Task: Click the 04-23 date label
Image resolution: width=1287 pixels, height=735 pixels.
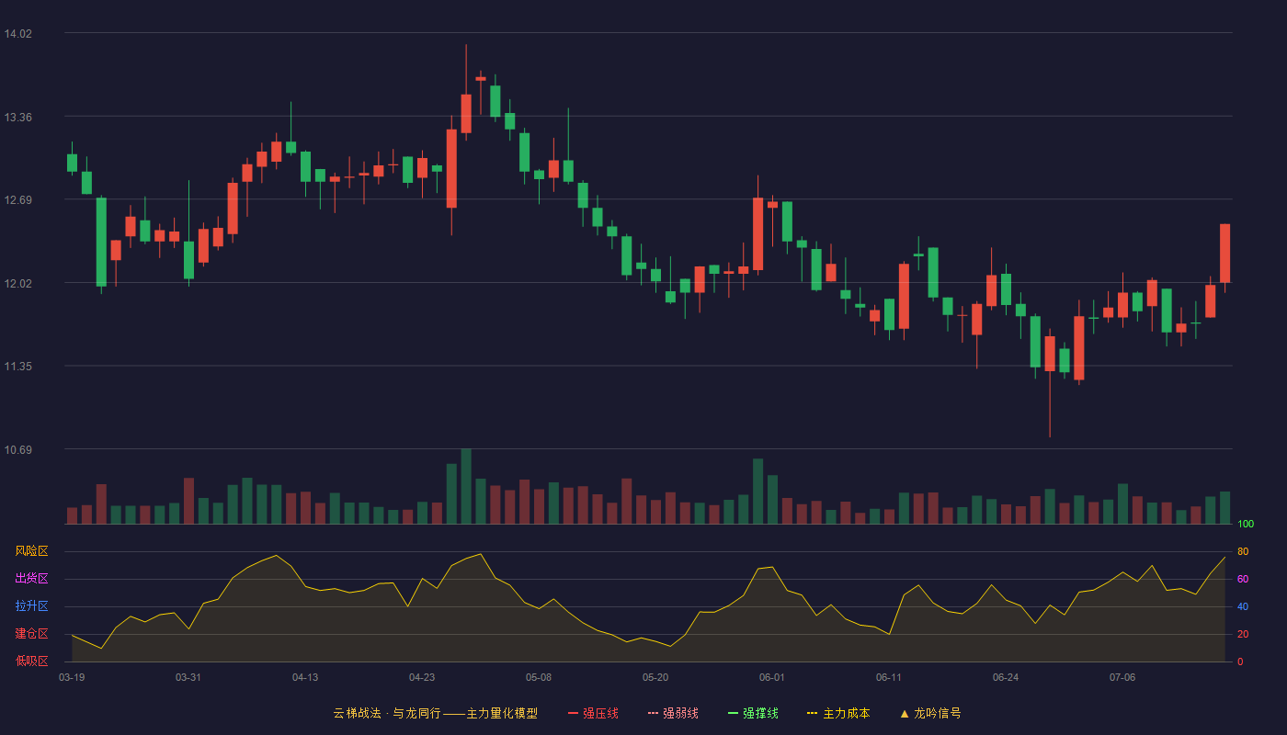Action: click(x=422, y=677)
